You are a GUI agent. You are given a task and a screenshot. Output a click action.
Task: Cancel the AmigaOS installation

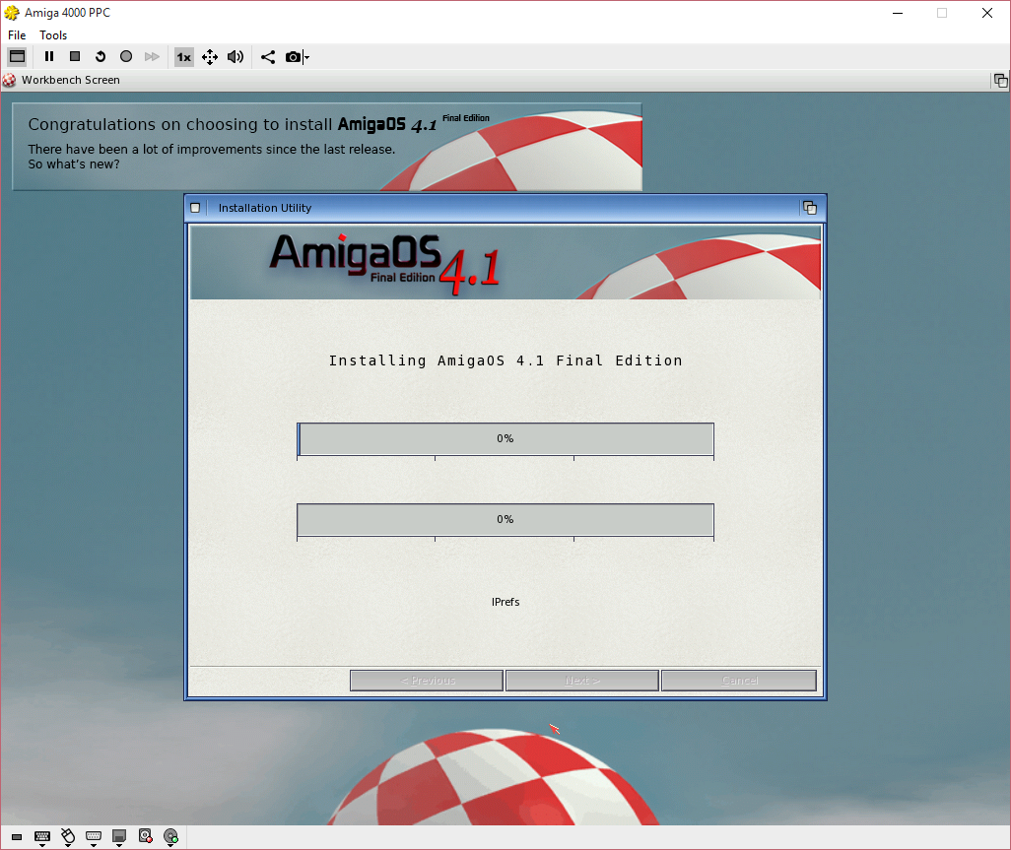[x=739, y=681]
